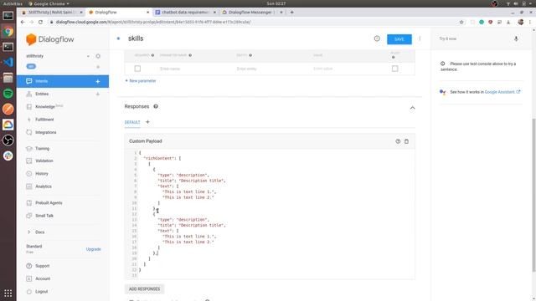Add a new responses platform tab
Image resolution: width=536 pixels, height=301 pixels.
point(147,122)
